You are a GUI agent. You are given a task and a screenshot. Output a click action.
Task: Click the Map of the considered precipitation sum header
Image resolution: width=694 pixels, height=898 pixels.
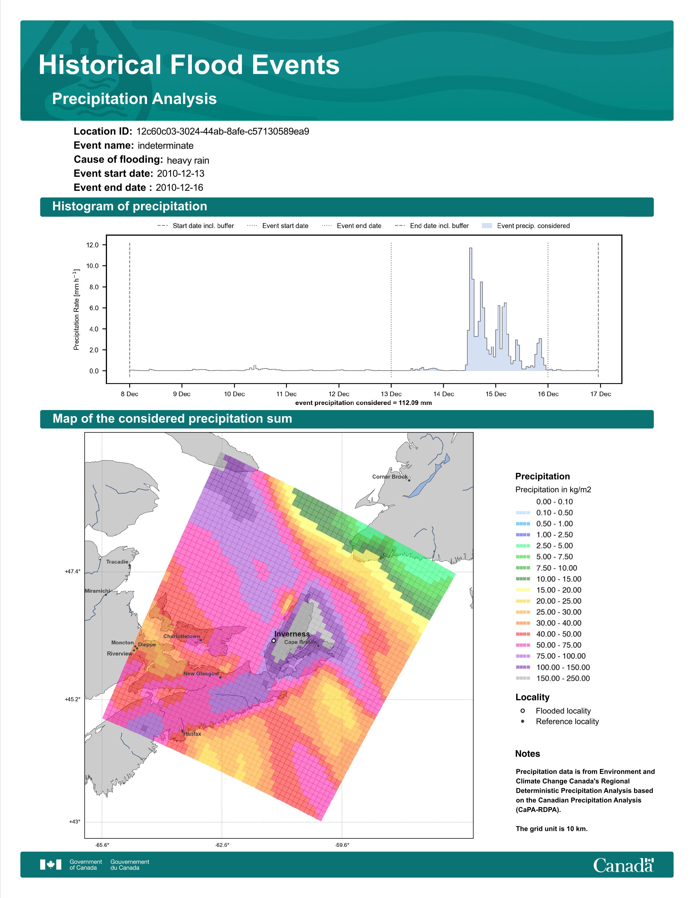pyautogui.click(x=346, y=419)
